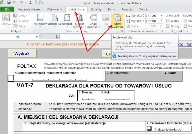Toggle Nagłówki Drukuj checkbox
Image resolution: width=192 pixels, height=134 pixels.
click(185, 26)
